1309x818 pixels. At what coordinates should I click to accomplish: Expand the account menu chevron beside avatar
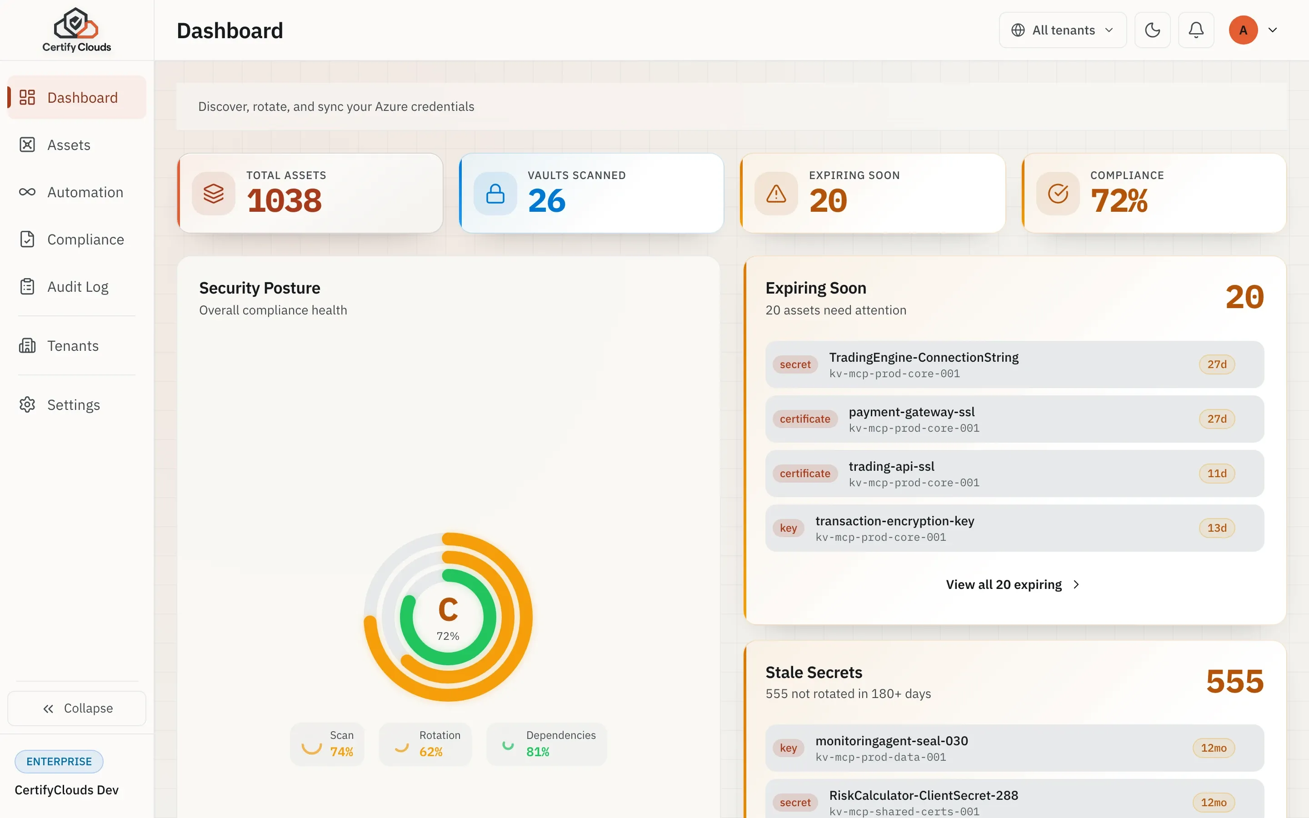pyautogui.click(x=1273, y=30)
